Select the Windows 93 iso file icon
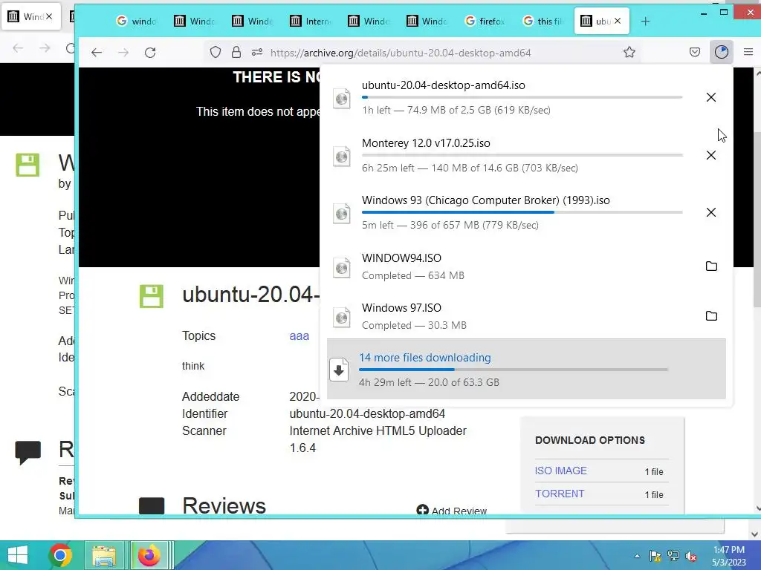 [342, 214]
